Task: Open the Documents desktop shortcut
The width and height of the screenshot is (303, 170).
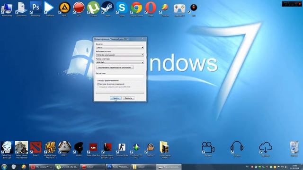Action: [21, 9]
